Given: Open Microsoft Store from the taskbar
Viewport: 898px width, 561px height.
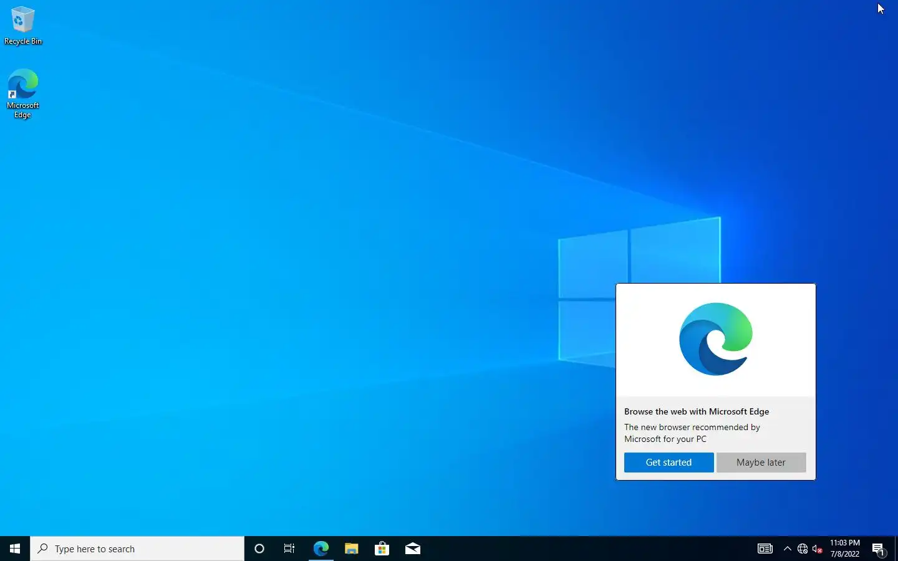Looking at the screenshot, I should (382, 549).
